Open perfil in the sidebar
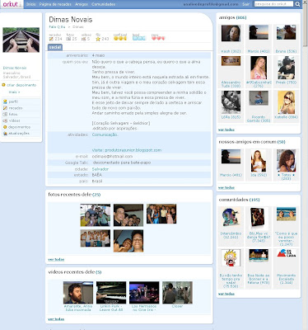The height and width of the screenshot is (330, 308). coord(13,101)
